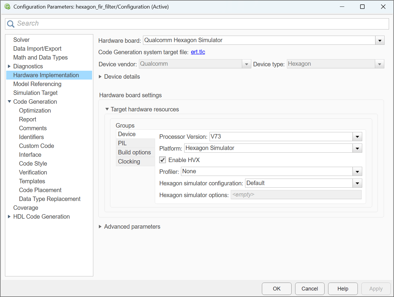Screen dimensions: 394x297
Task: Minimize the Configuration Parameters window
Action: pos(342,7)
